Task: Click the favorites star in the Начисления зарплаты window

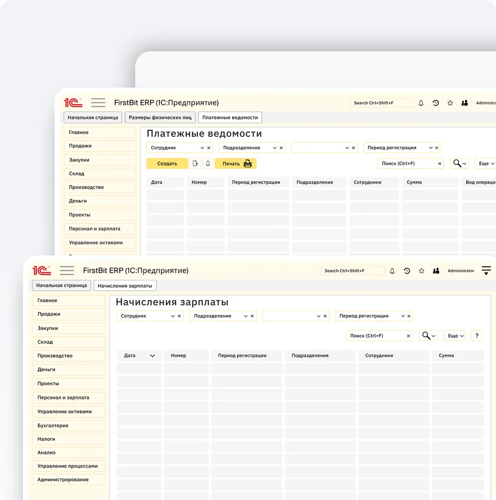Action: tap(421, 271)
